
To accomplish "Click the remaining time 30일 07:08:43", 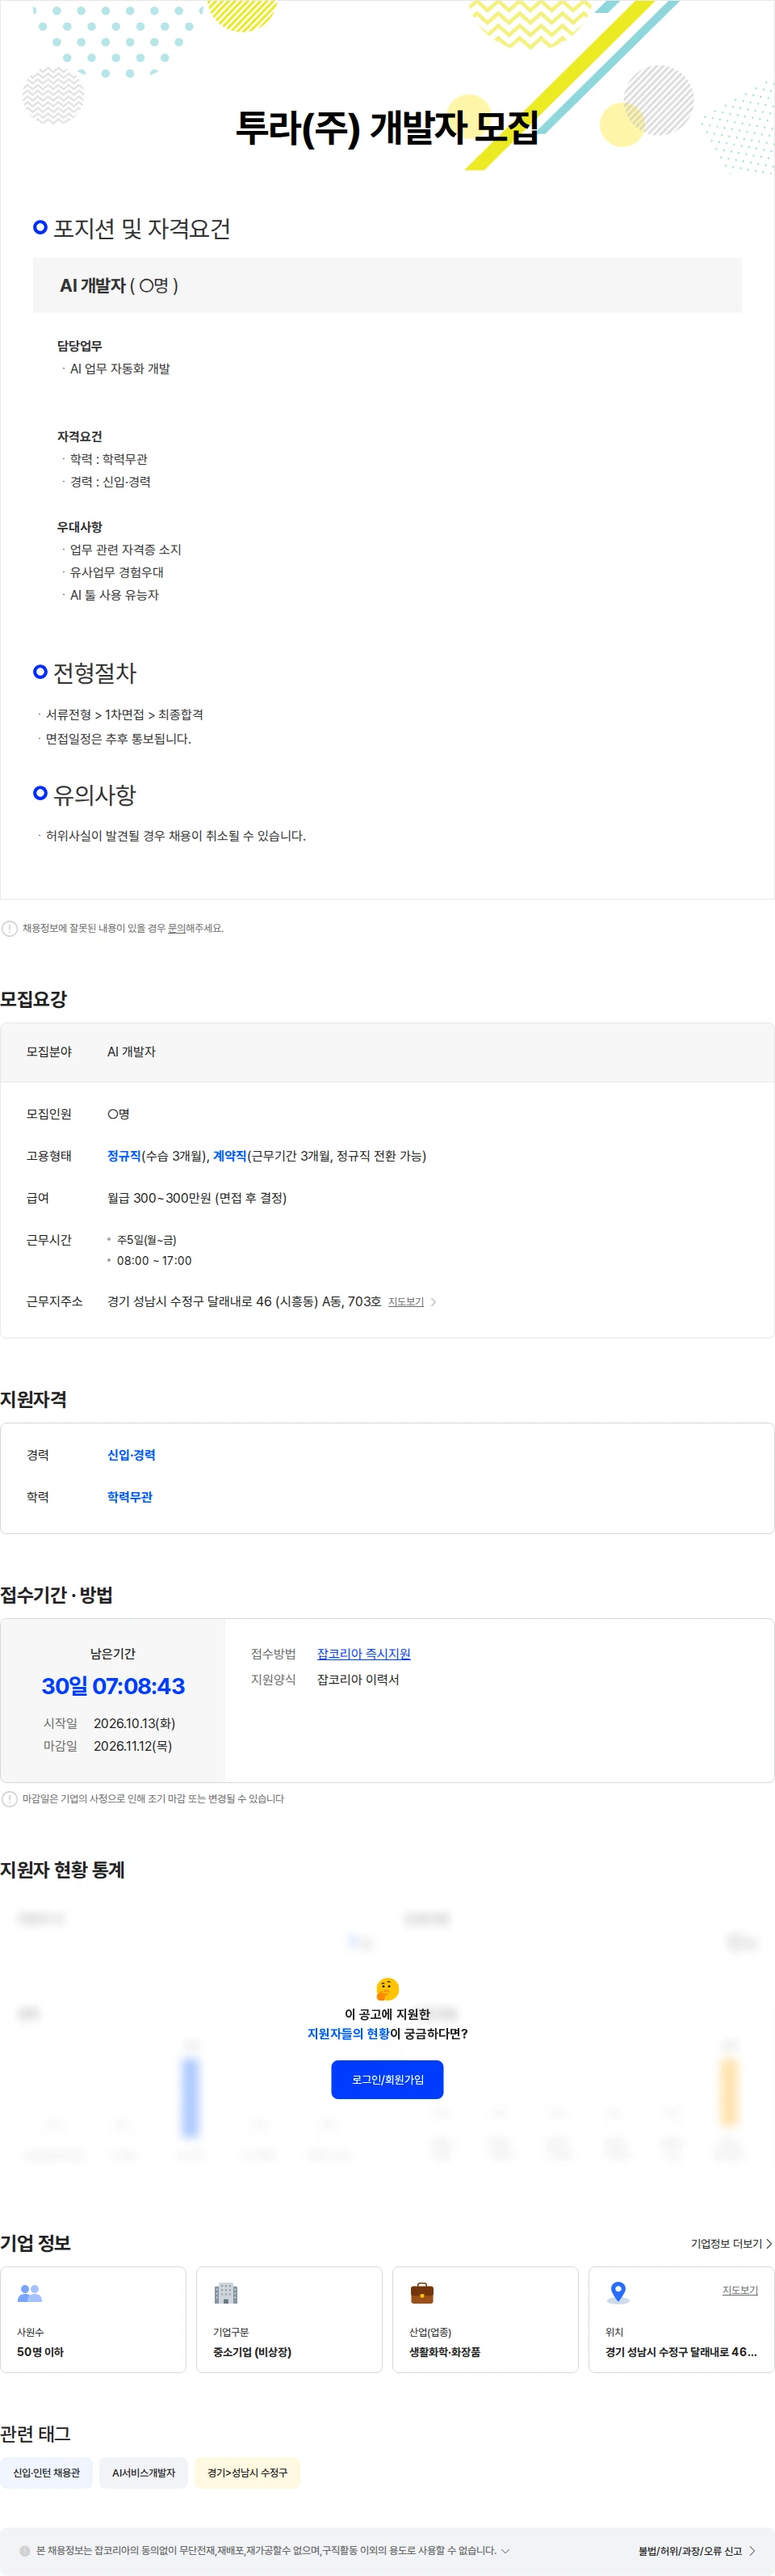I will click(x=113, y=1686).
